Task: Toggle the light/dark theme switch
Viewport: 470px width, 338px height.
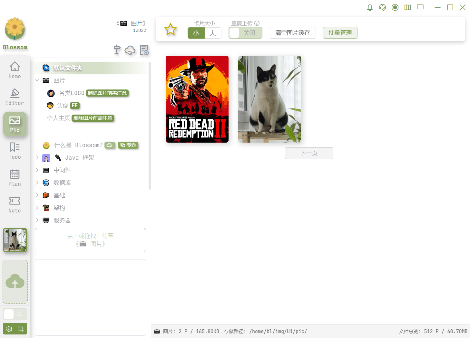Action: pyautogui.click(x=15, y=314)
